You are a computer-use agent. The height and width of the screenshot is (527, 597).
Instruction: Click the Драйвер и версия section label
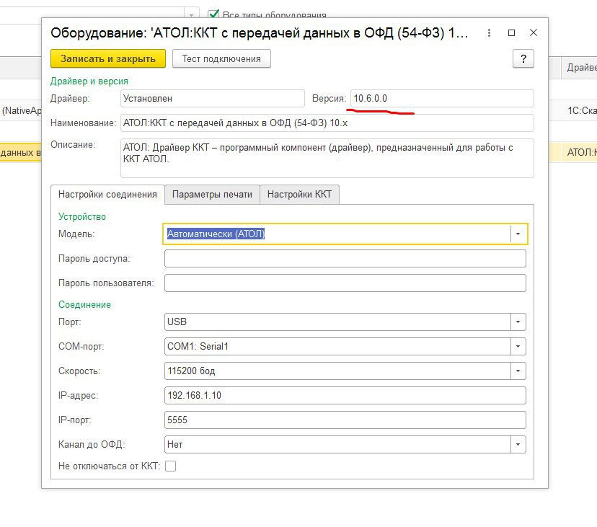[x=89, y=81]
